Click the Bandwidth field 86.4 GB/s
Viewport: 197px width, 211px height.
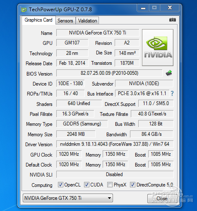click(151, 134)
